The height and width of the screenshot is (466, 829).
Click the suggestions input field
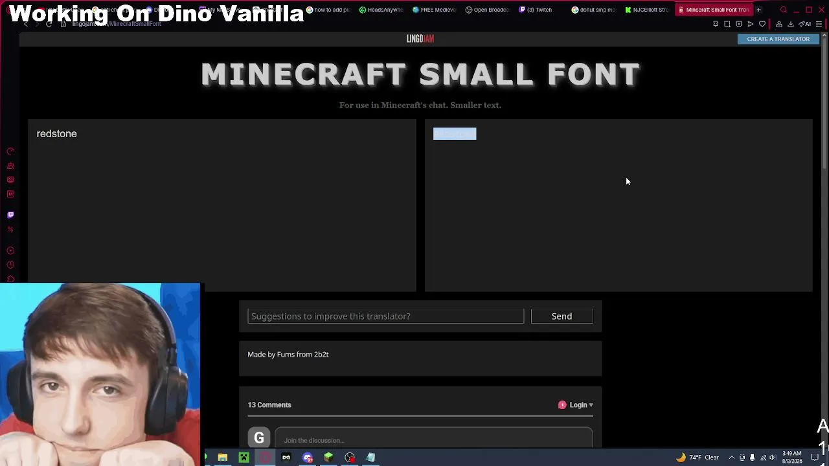[385, 316]
